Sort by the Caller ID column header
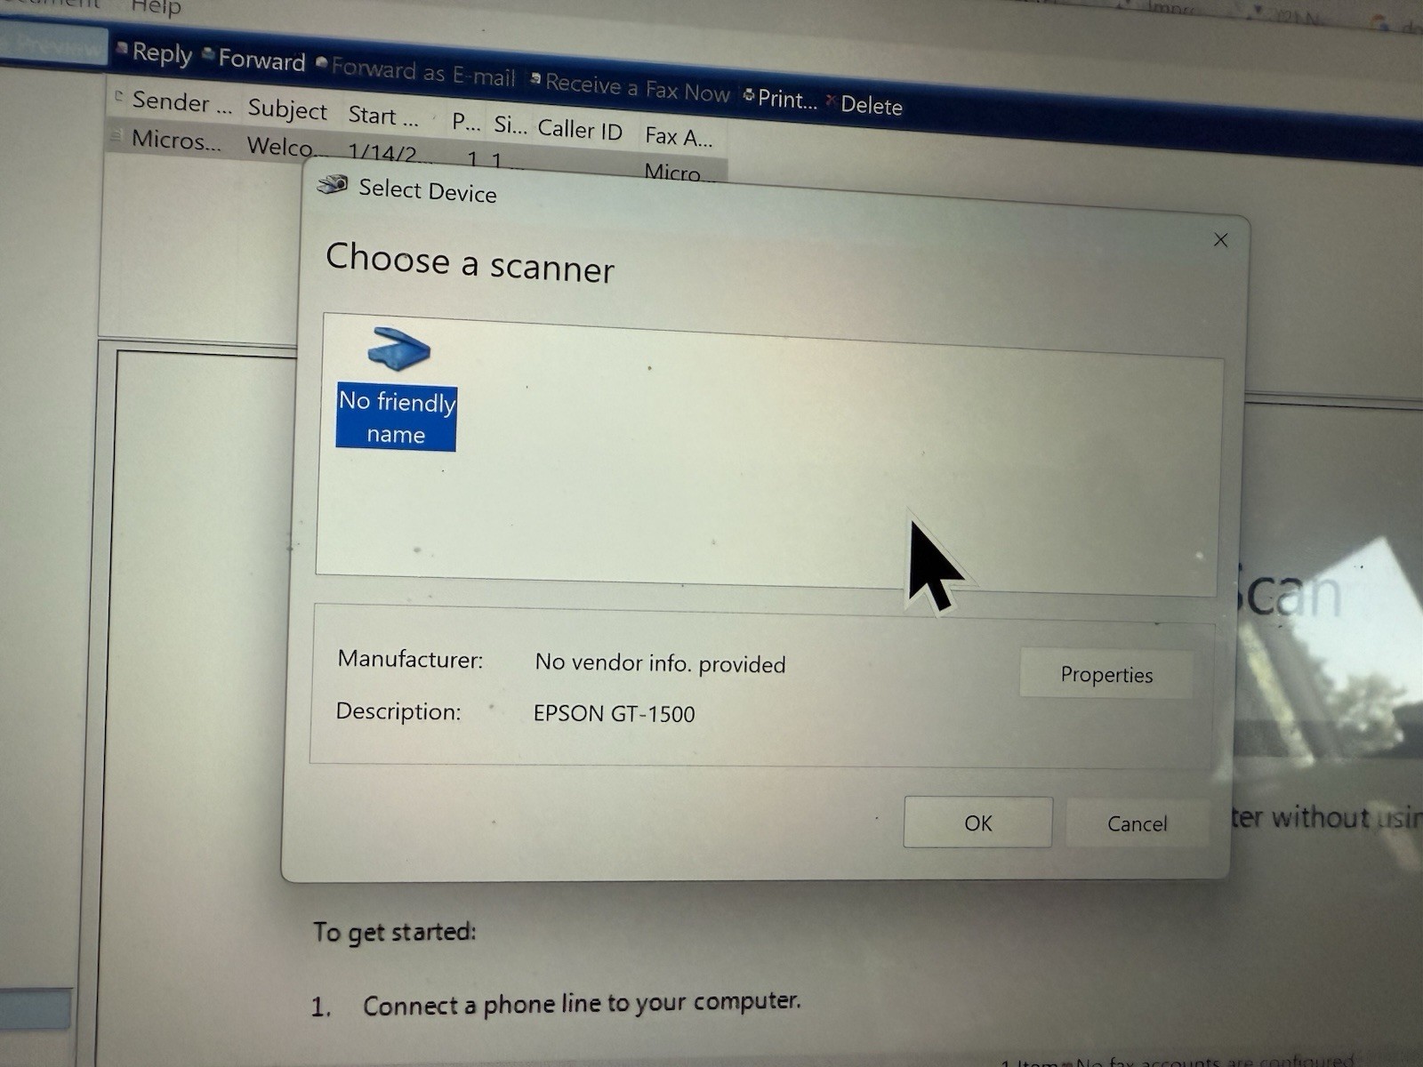This screenshot has height=1067, width=1423. (580, 130)
